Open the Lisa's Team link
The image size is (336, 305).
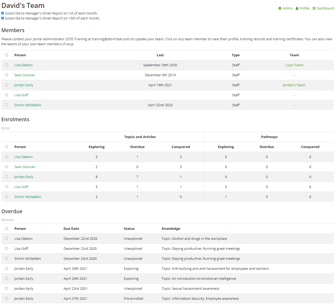click(294, 65)
